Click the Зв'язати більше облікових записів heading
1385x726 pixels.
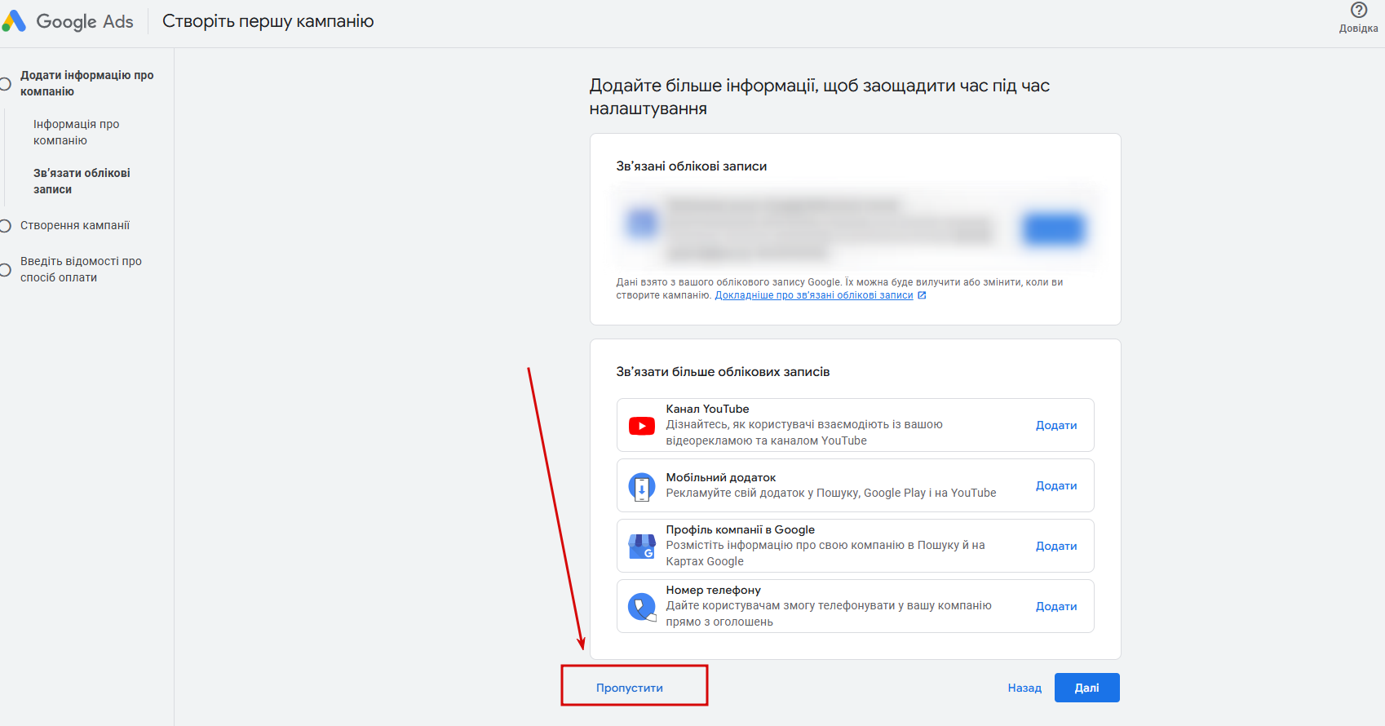pos(723,371)
